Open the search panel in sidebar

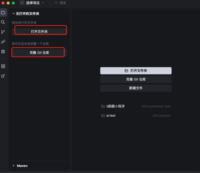(3, 22)
